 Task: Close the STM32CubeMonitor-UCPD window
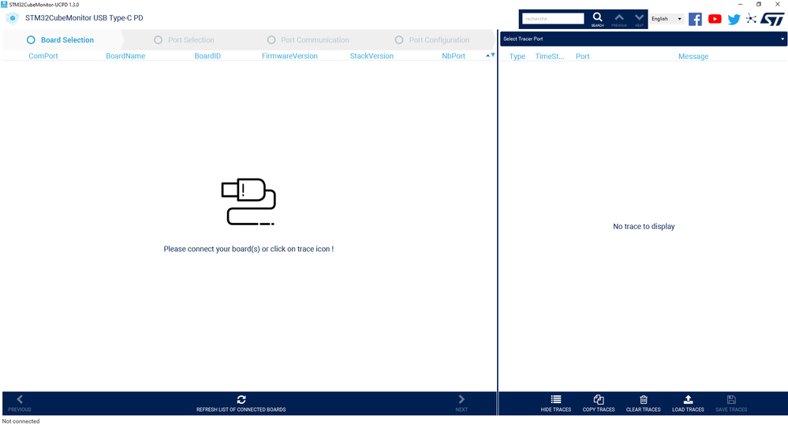[x=778, y=4]
